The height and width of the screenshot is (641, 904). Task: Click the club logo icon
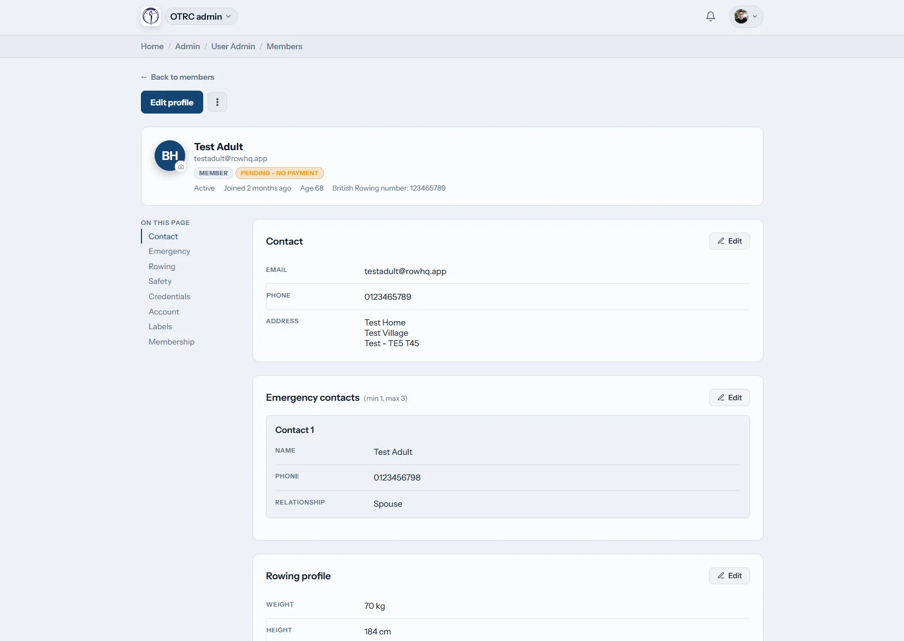point(151,16)
